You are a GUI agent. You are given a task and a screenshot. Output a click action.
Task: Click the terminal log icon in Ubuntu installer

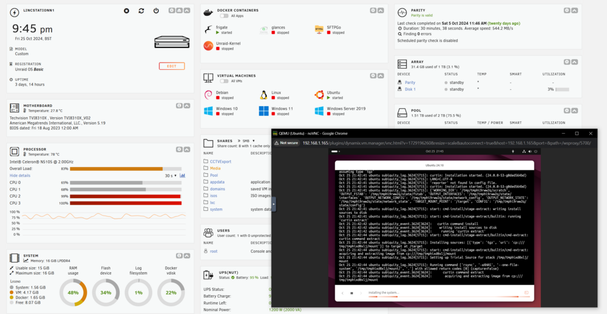click(526, 293)
